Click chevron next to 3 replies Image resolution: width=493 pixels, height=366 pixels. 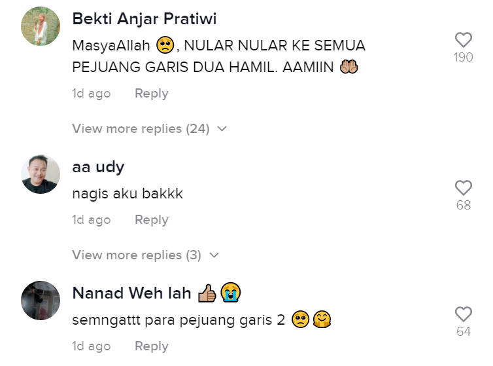point(214,255)
